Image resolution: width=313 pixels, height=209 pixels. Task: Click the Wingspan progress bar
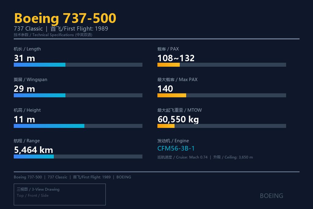point(78,95)
